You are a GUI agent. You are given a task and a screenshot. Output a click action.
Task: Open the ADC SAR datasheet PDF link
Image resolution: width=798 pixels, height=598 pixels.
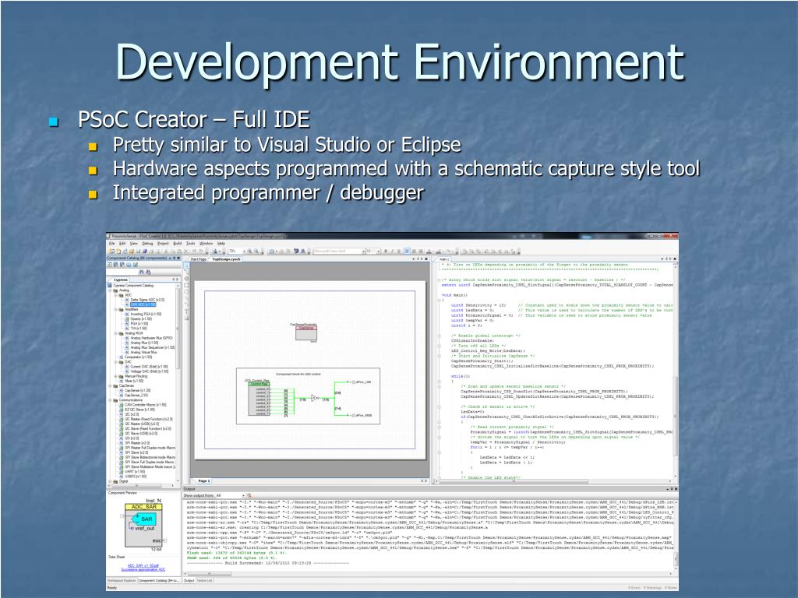pos(143,565)
